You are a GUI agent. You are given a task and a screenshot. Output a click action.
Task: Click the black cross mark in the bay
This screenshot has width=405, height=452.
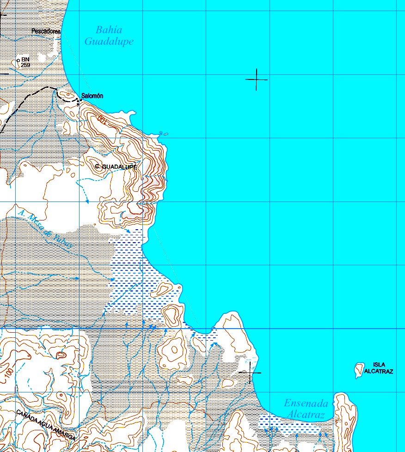[x=257, y=79]
